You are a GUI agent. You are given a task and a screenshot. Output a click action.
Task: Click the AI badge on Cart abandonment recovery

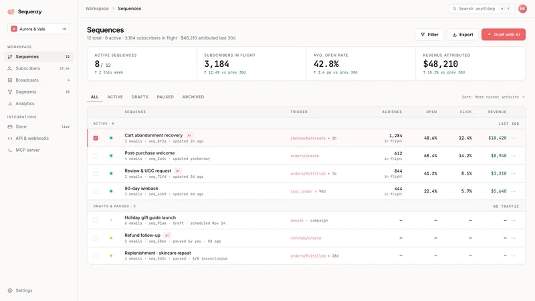point(189,135)
